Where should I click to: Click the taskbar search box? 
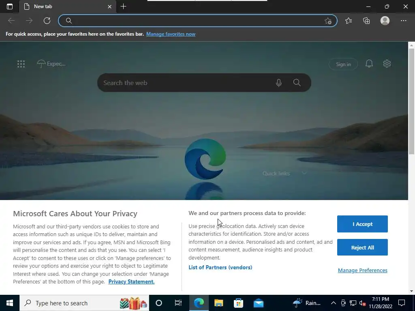pos(84,303)
